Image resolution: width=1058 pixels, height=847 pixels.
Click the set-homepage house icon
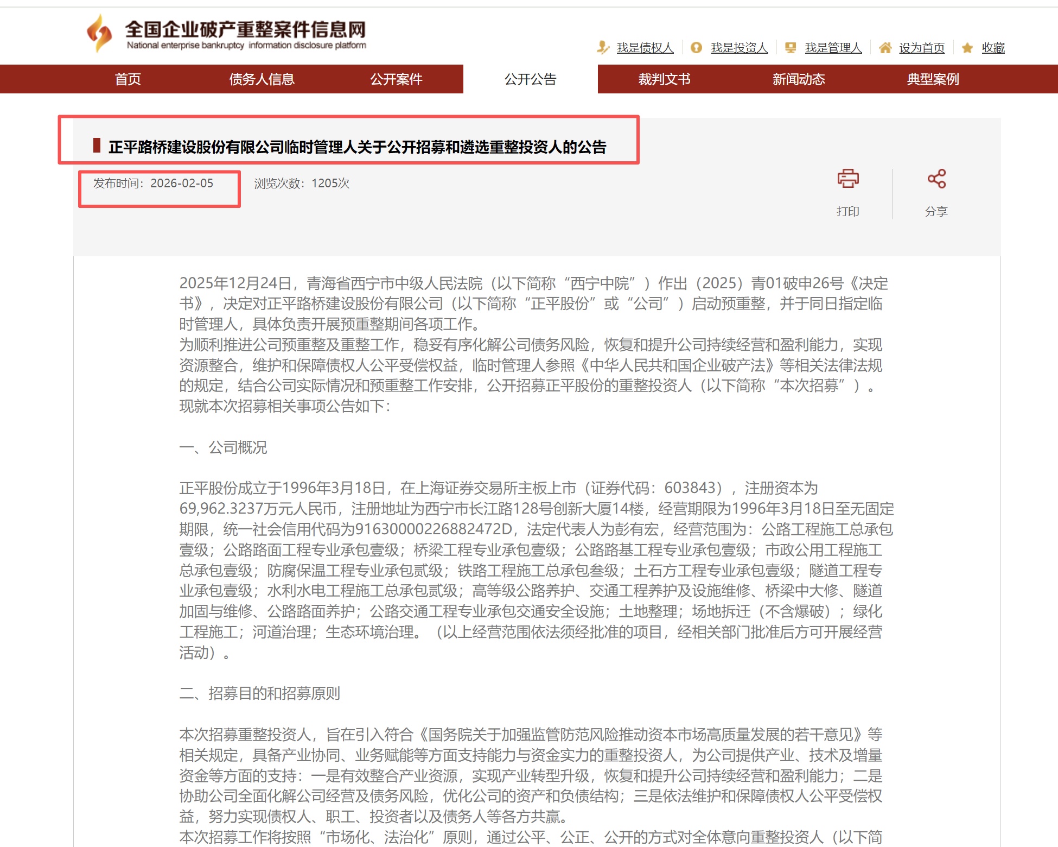pyautogui.click(x=885, y=48)
